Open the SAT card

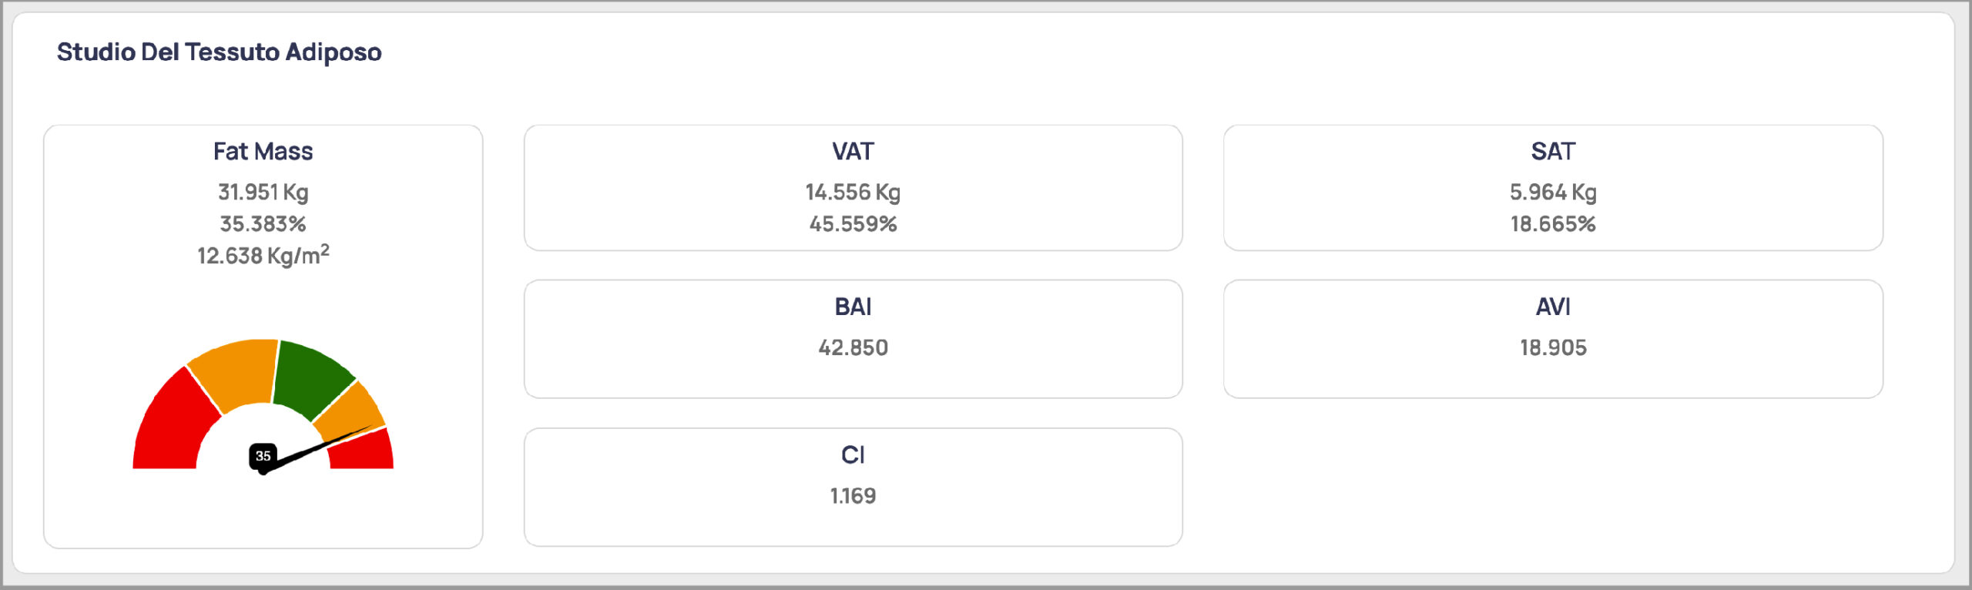pos(1553,188)
